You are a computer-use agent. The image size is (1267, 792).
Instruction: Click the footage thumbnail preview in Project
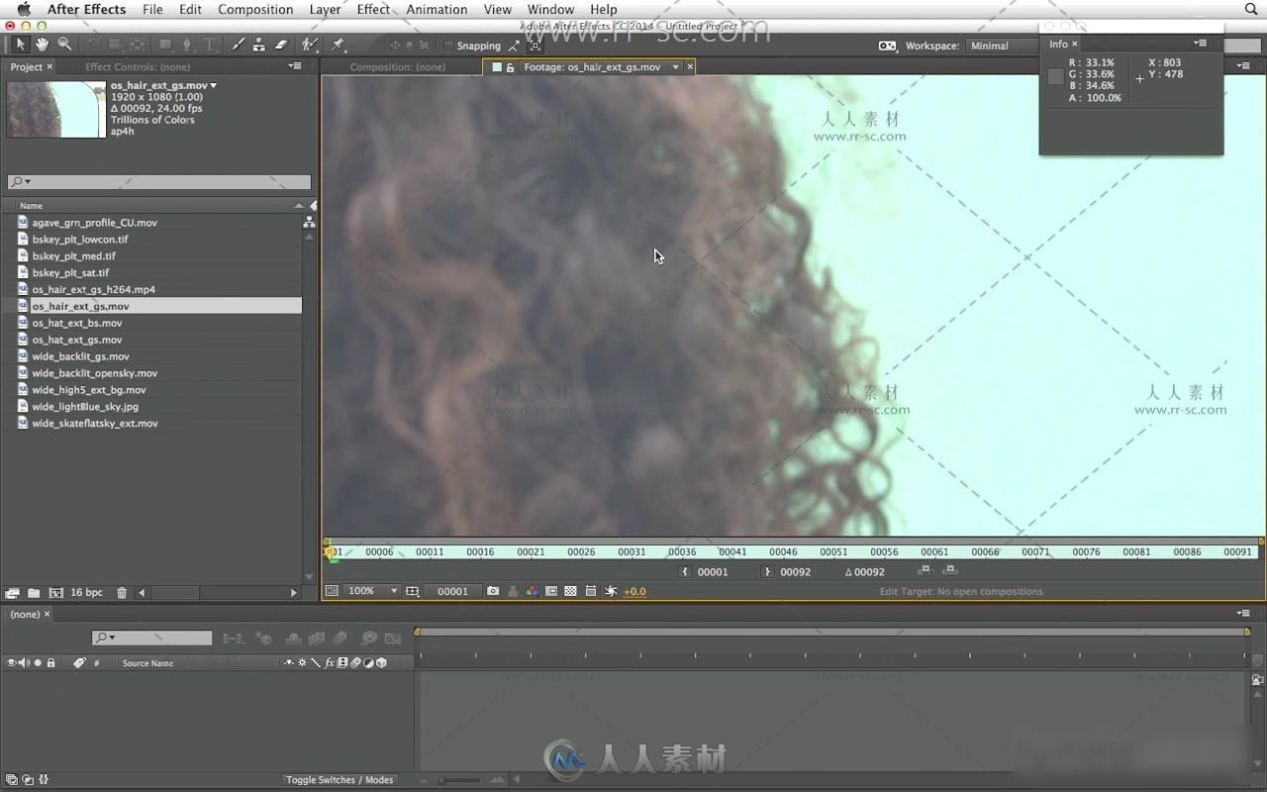click(55, 110)
